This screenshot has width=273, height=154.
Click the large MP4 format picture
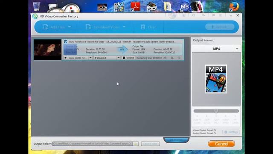(x=216, y=79)
